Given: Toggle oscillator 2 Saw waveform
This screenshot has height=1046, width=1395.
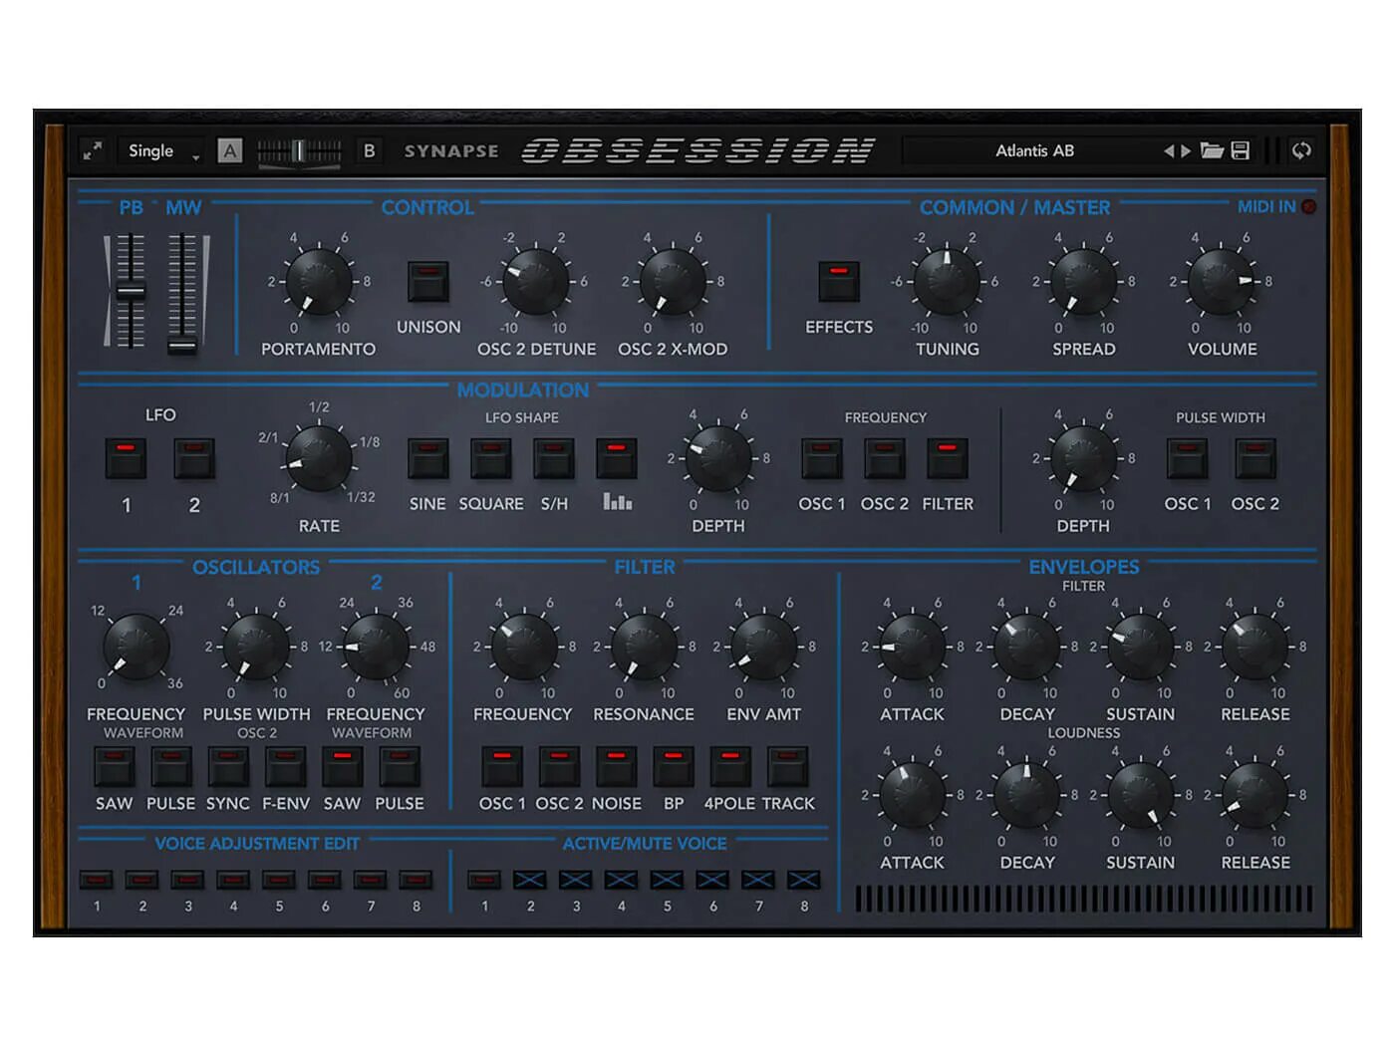Looking at the screenshot, I should pos(343,767).
